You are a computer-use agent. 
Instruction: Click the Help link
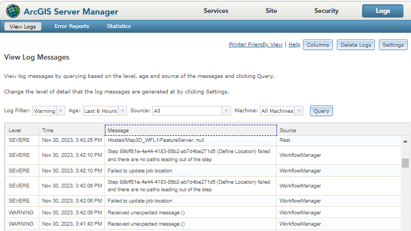point(294,45)
